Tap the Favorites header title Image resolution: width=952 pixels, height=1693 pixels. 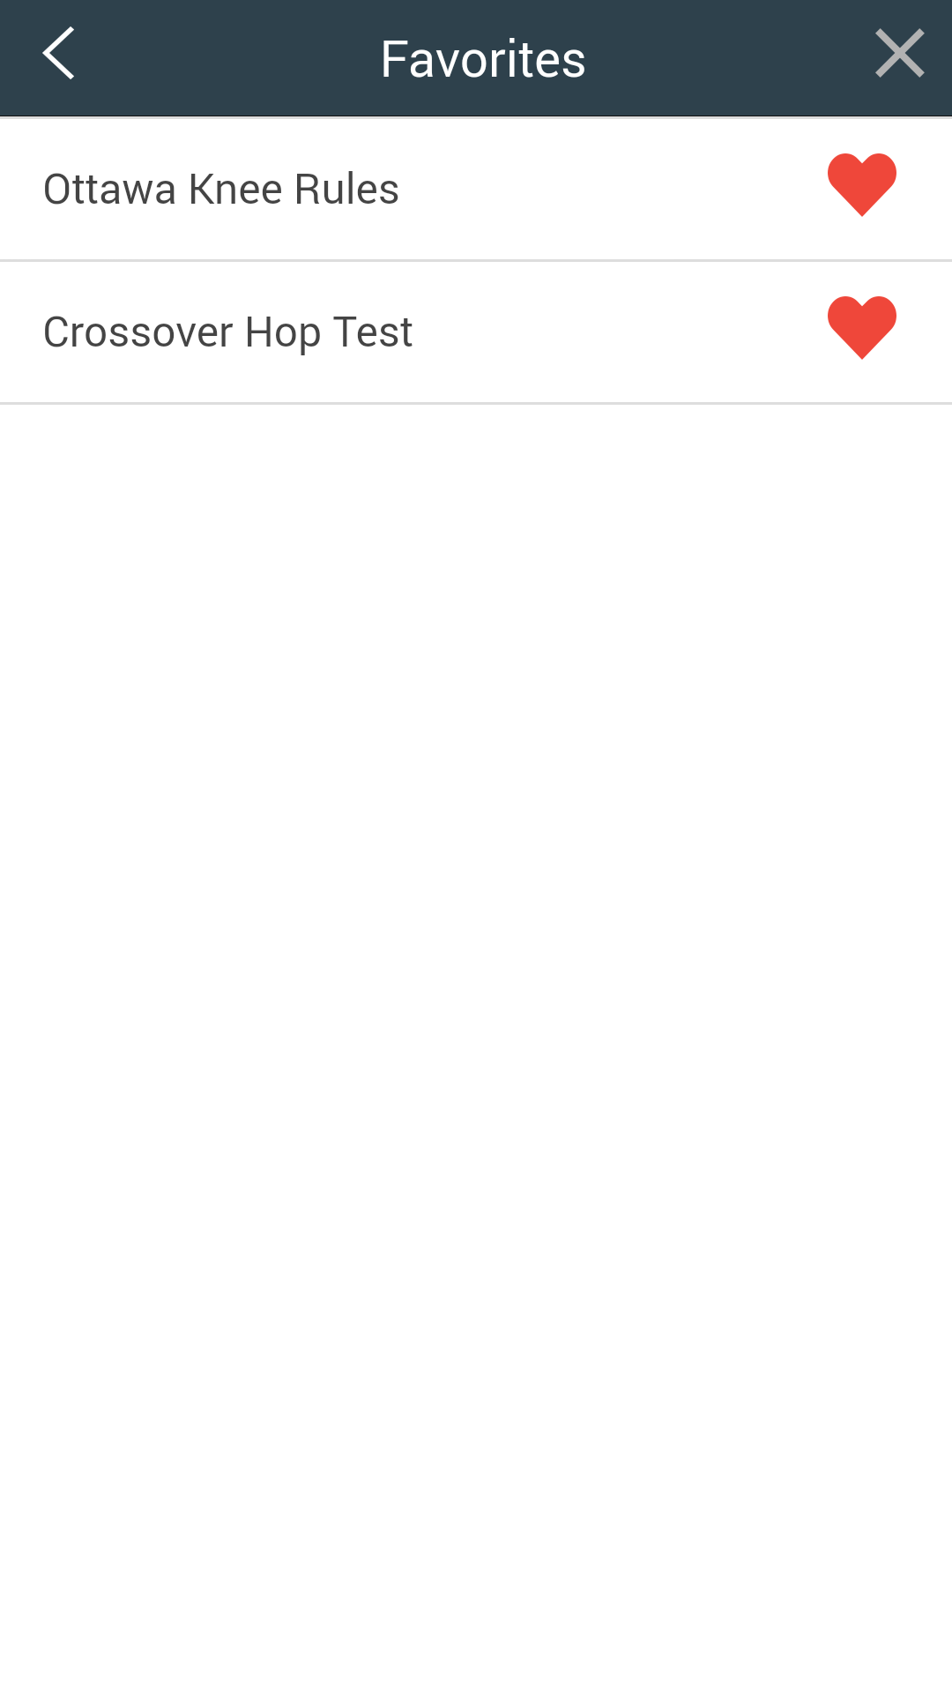(483, 59)
